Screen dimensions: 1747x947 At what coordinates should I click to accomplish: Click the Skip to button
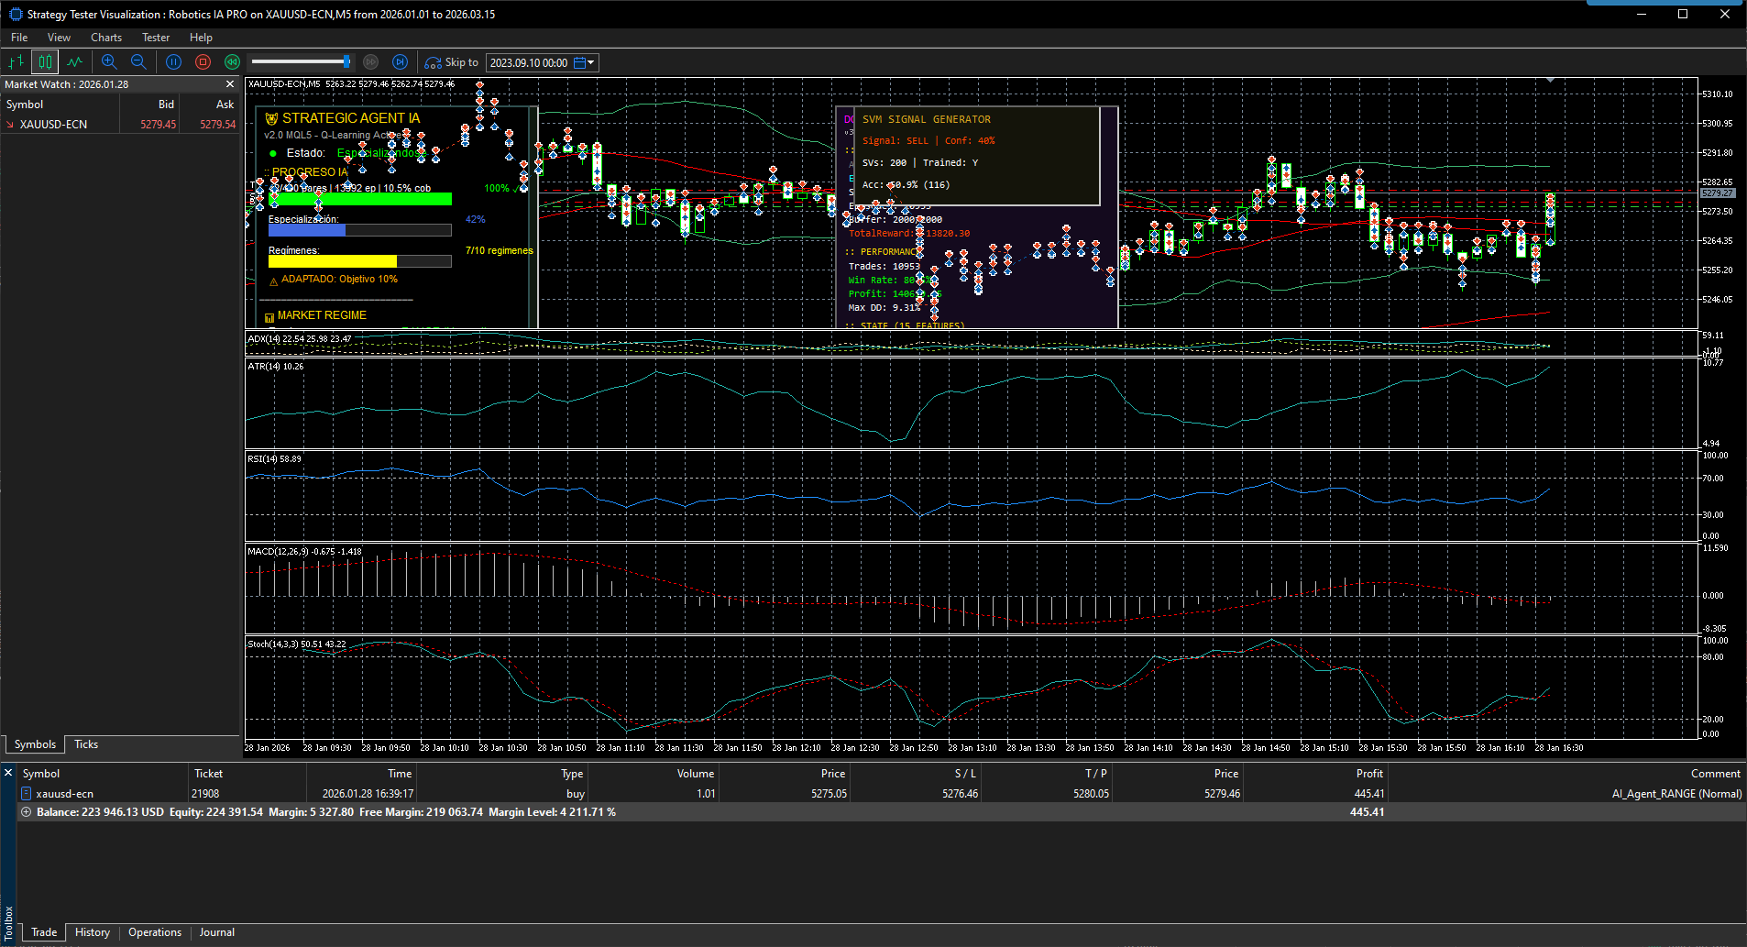(x=452, y=62)
